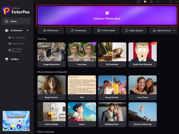Image resolution: width=179 pixels, height=134 pixels.
Task: Click the AI Enhancer picture icon
Action: 7,30
